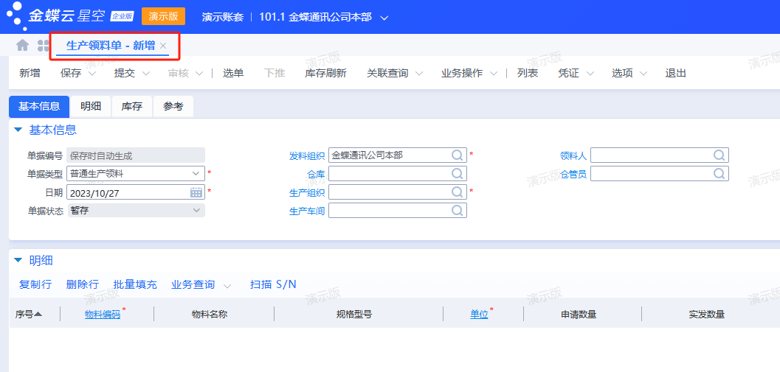Image resolution: width=780 pixels, height=372 pixels.
Task: Click search icon in 仓管员 field
Action: (x=719, y=174)
